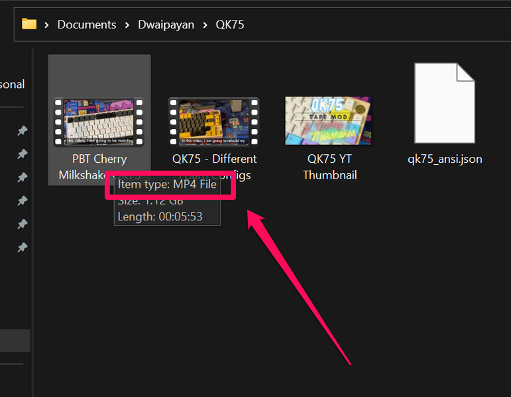Click the highlighted item at the sidebar bottom

coord(15,340)
